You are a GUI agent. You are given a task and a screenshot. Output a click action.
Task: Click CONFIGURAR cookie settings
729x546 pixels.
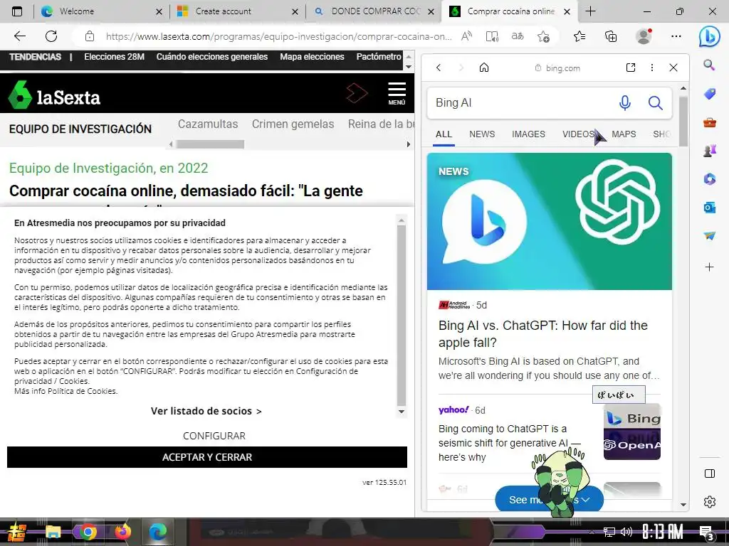click(x=214, y=436)
